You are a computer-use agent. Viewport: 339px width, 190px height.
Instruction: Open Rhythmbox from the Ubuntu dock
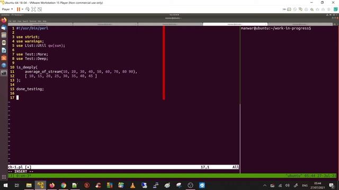click(4, 43)
